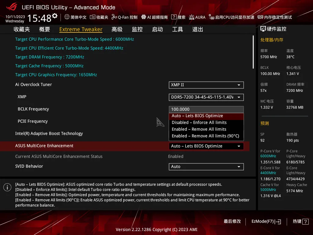Click the 最后修改 button

232,222
